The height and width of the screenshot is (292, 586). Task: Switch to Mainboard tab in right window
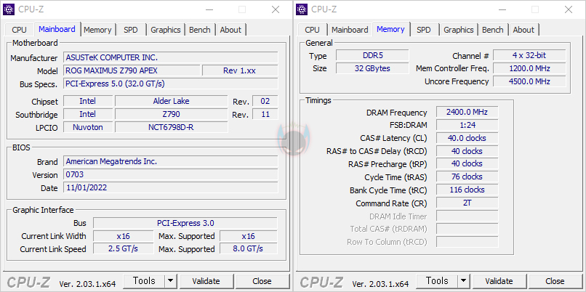pyautogui.click(x=350, y=30)
